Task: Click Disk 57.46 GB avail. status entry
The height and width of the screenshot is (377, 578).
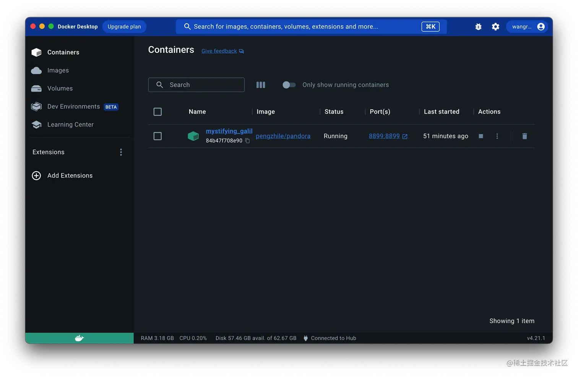Action: click(x=256, y=338)
